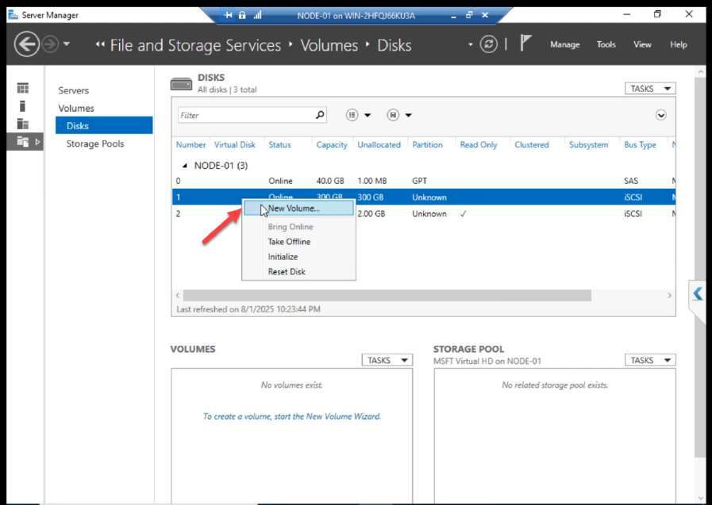Open the Help menu
This screenshot has width=712, height=505.
click(679, 44)
